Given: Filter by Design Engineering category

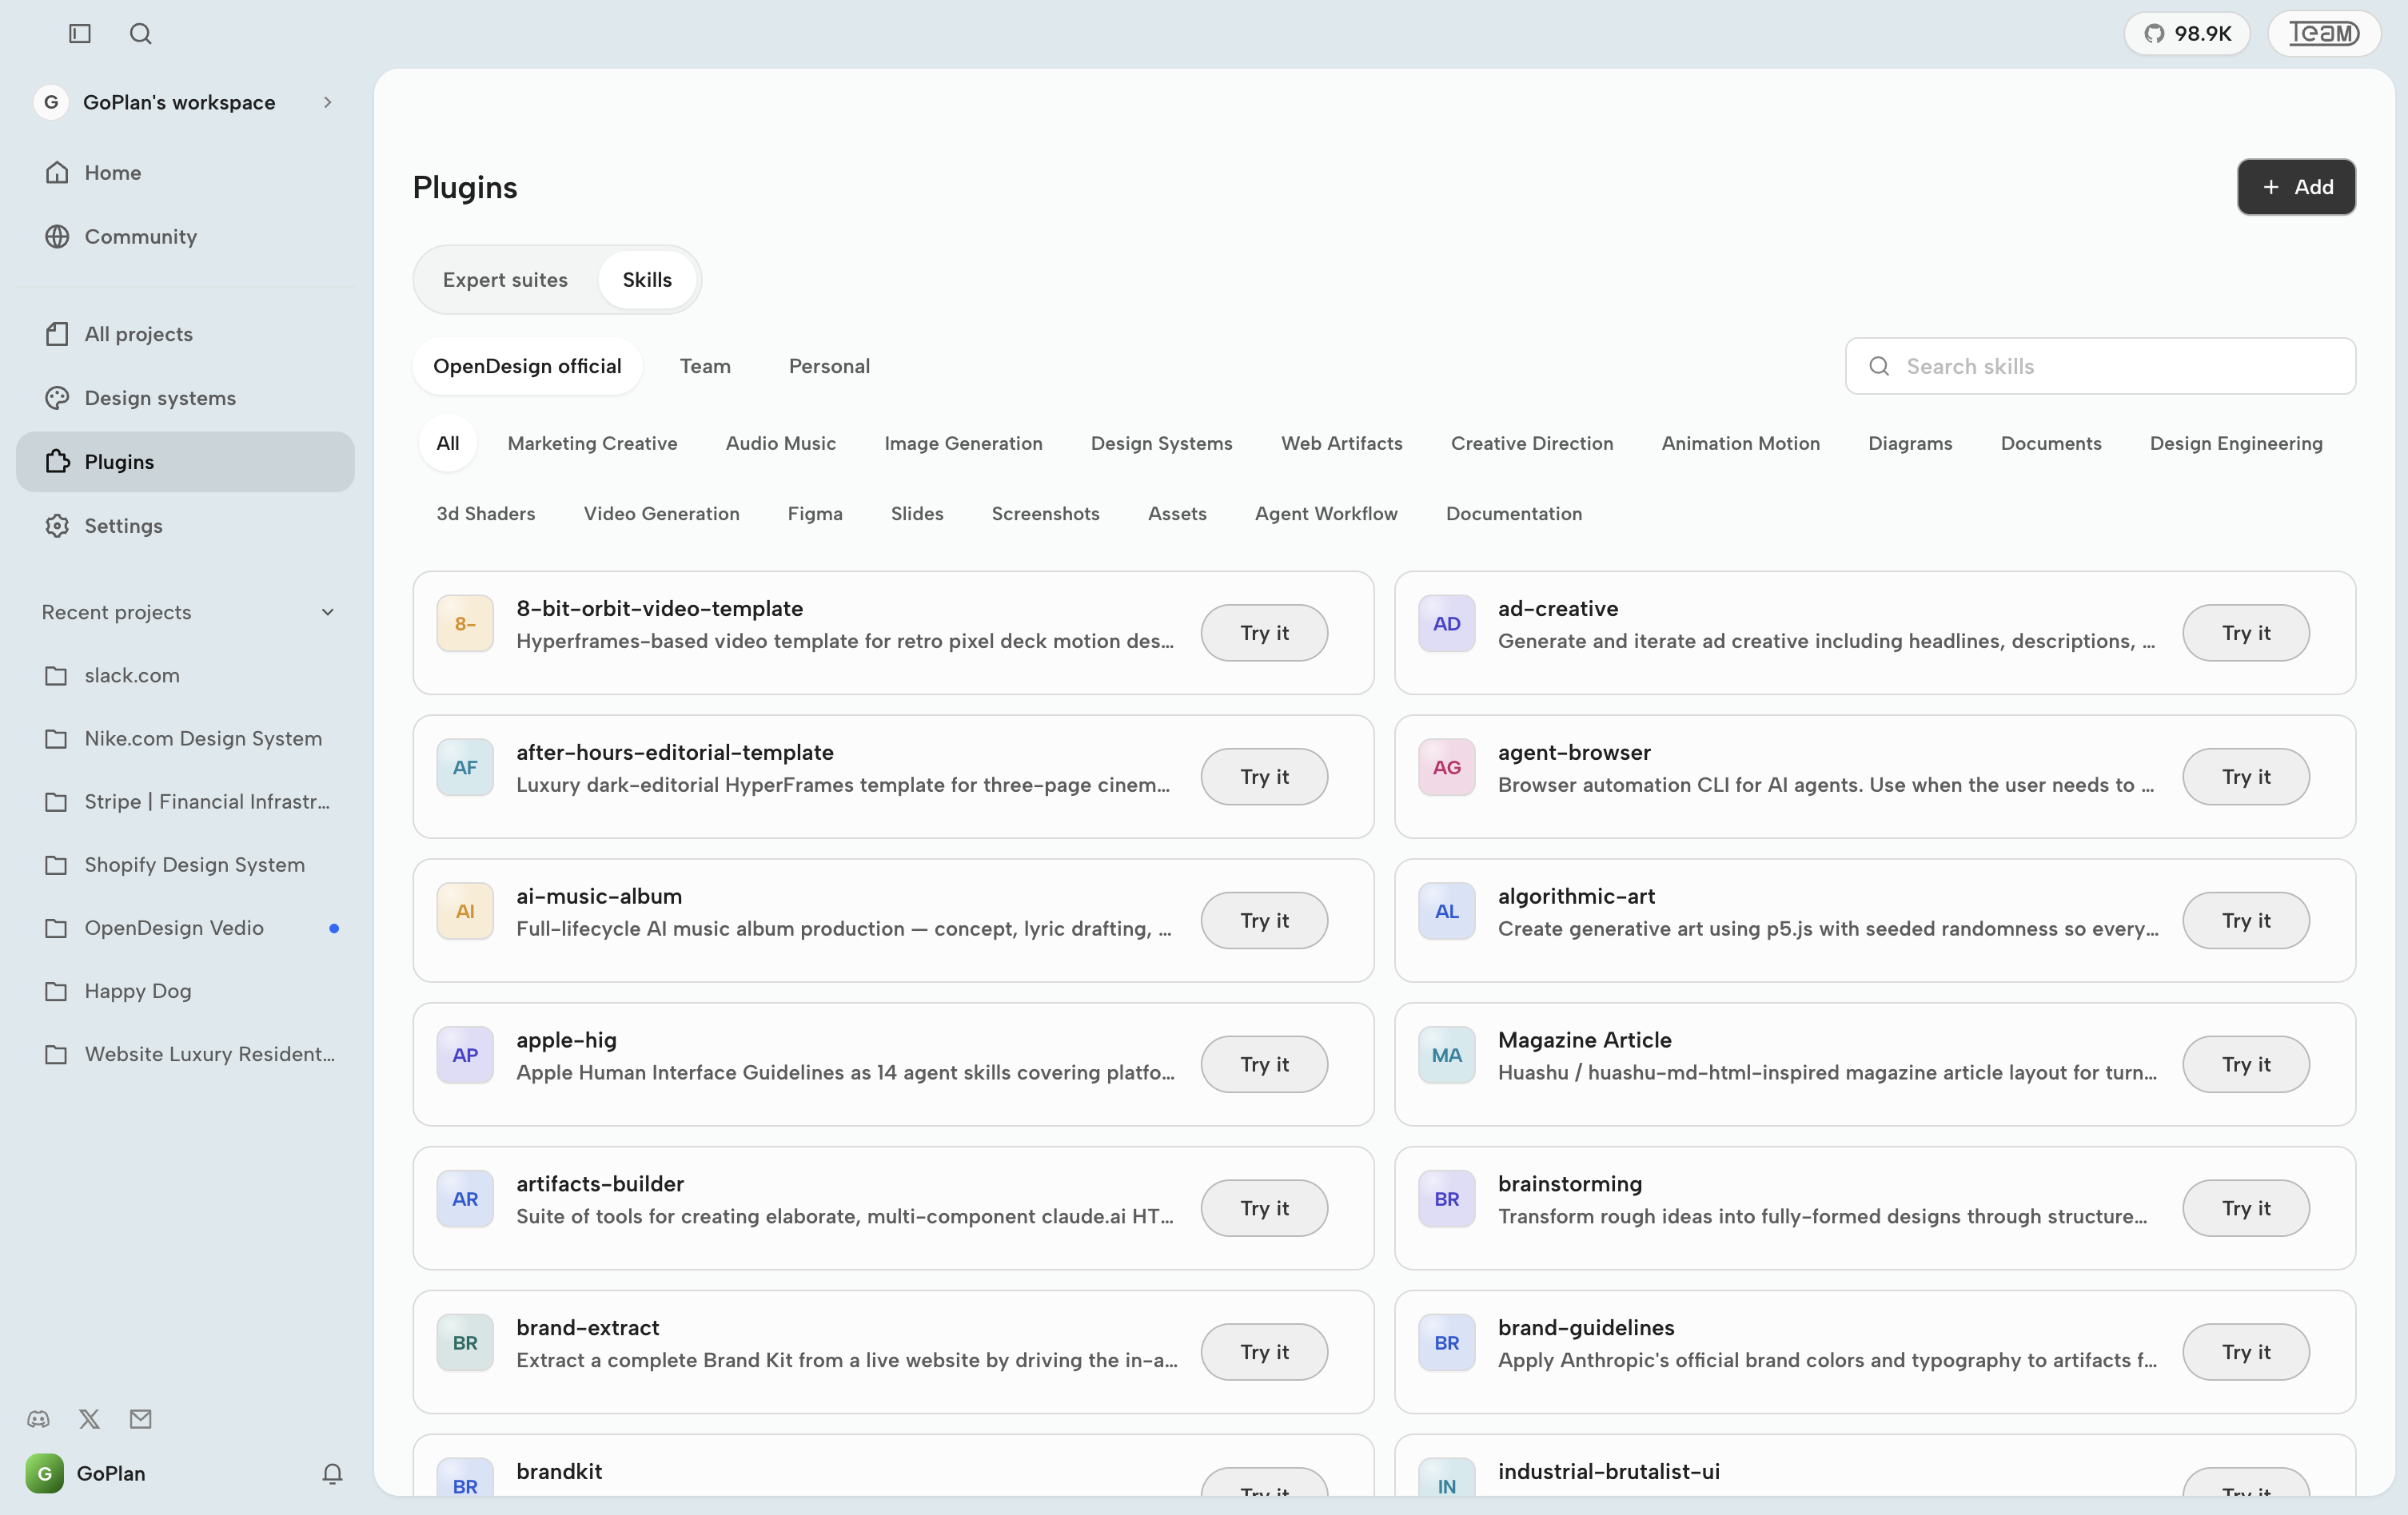Looking at the screenshot, I should coord(2237,443).
